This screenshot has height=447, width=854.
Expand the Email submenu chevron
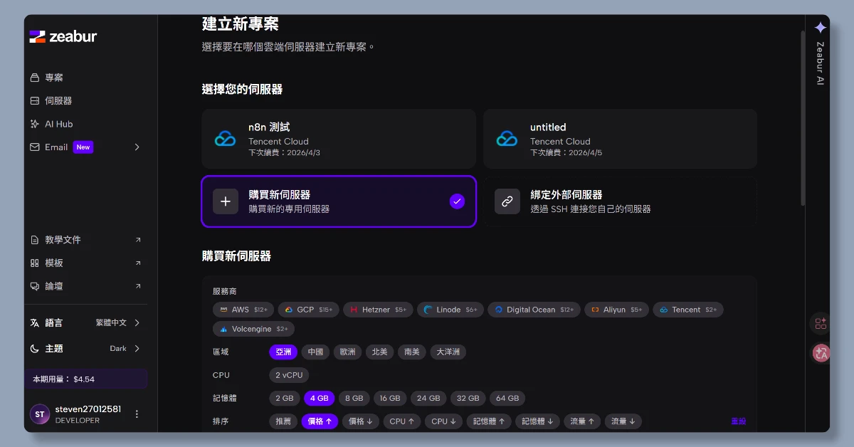pyautogui.click(x=137, y=147)
